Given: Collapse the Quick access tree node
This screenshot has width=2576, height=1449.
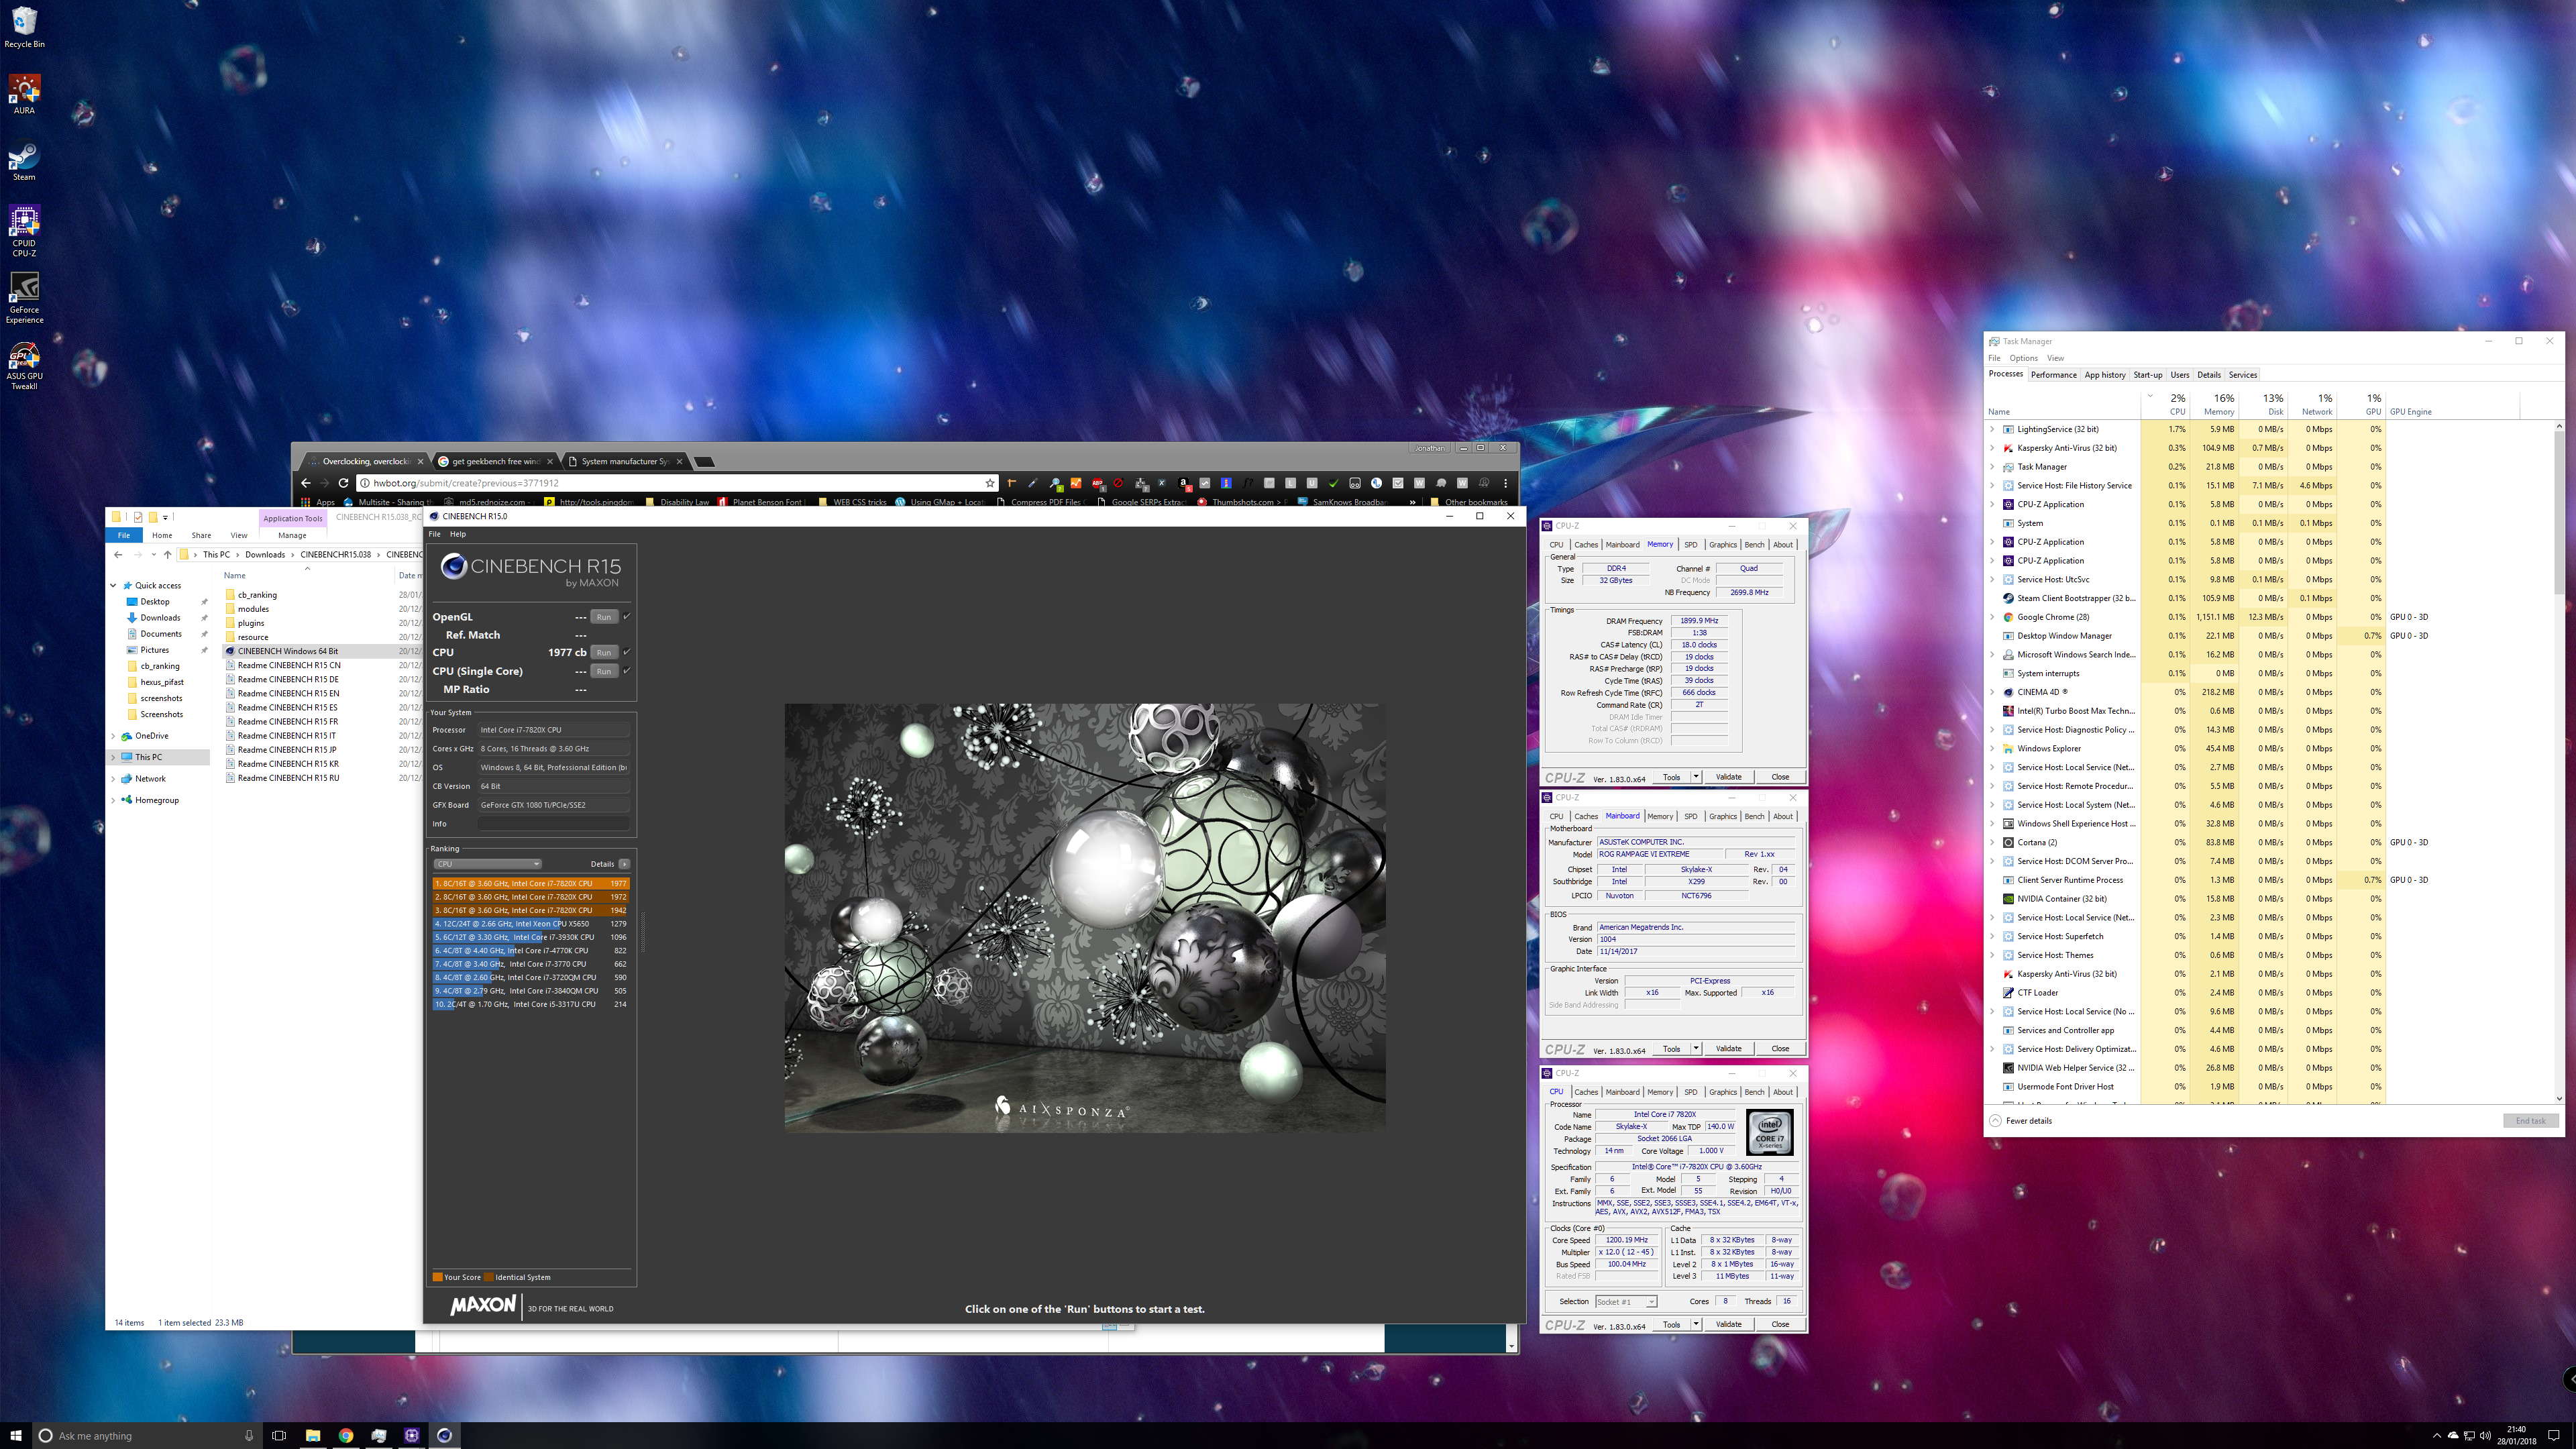Looking at the screenshot, I should (x=113, y=585).
